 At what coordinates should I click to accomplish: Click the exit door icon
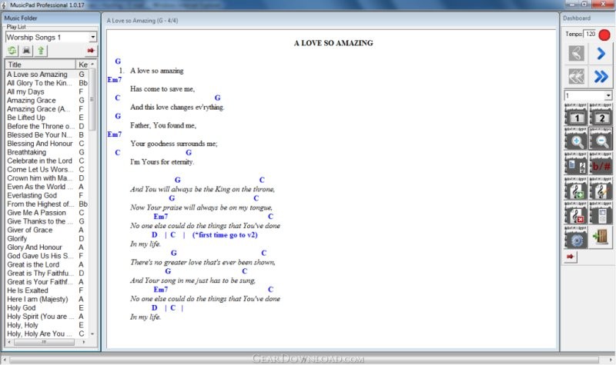[601, 237]
